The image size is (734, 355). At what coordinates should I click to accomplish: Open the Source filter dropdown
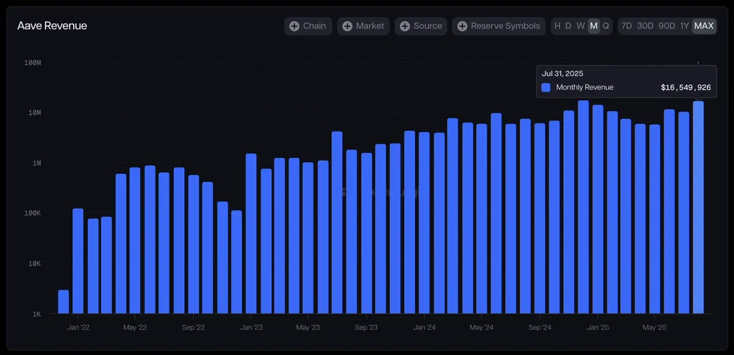pyautogui.click(x=421, y=26)
